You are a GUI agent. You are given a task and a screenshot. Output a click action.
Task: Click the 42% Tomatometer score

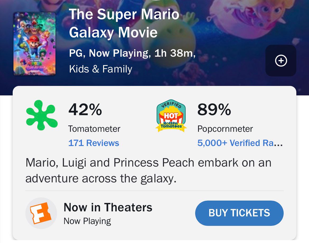click(x=85, y=110)
